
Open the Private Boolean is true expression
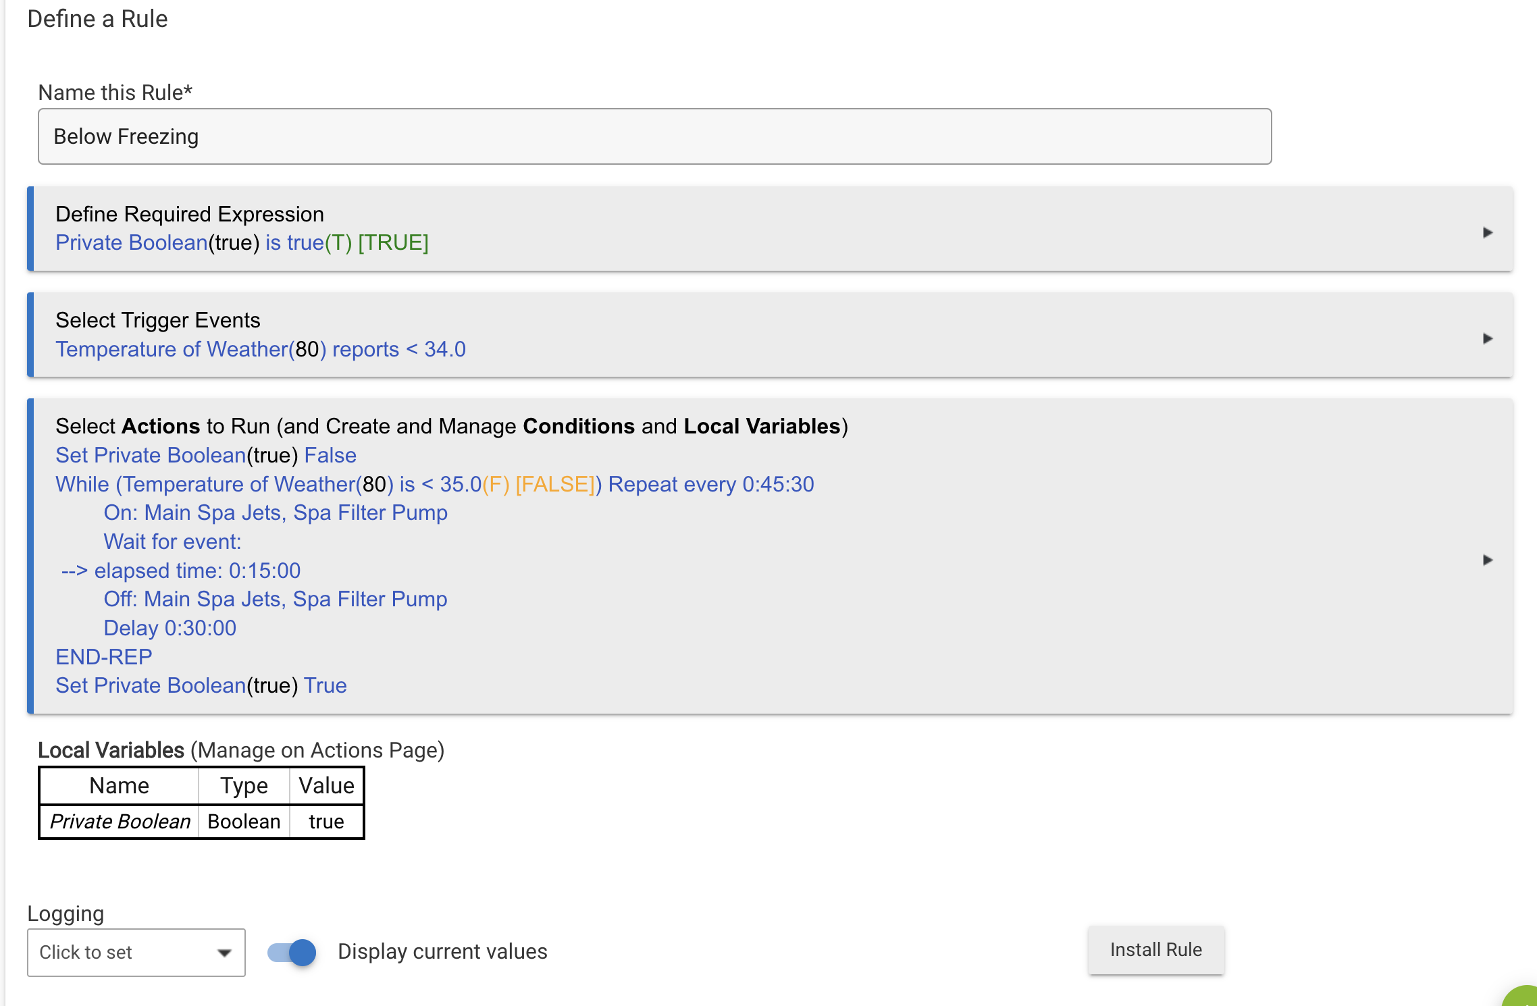[x=242, y=242]
